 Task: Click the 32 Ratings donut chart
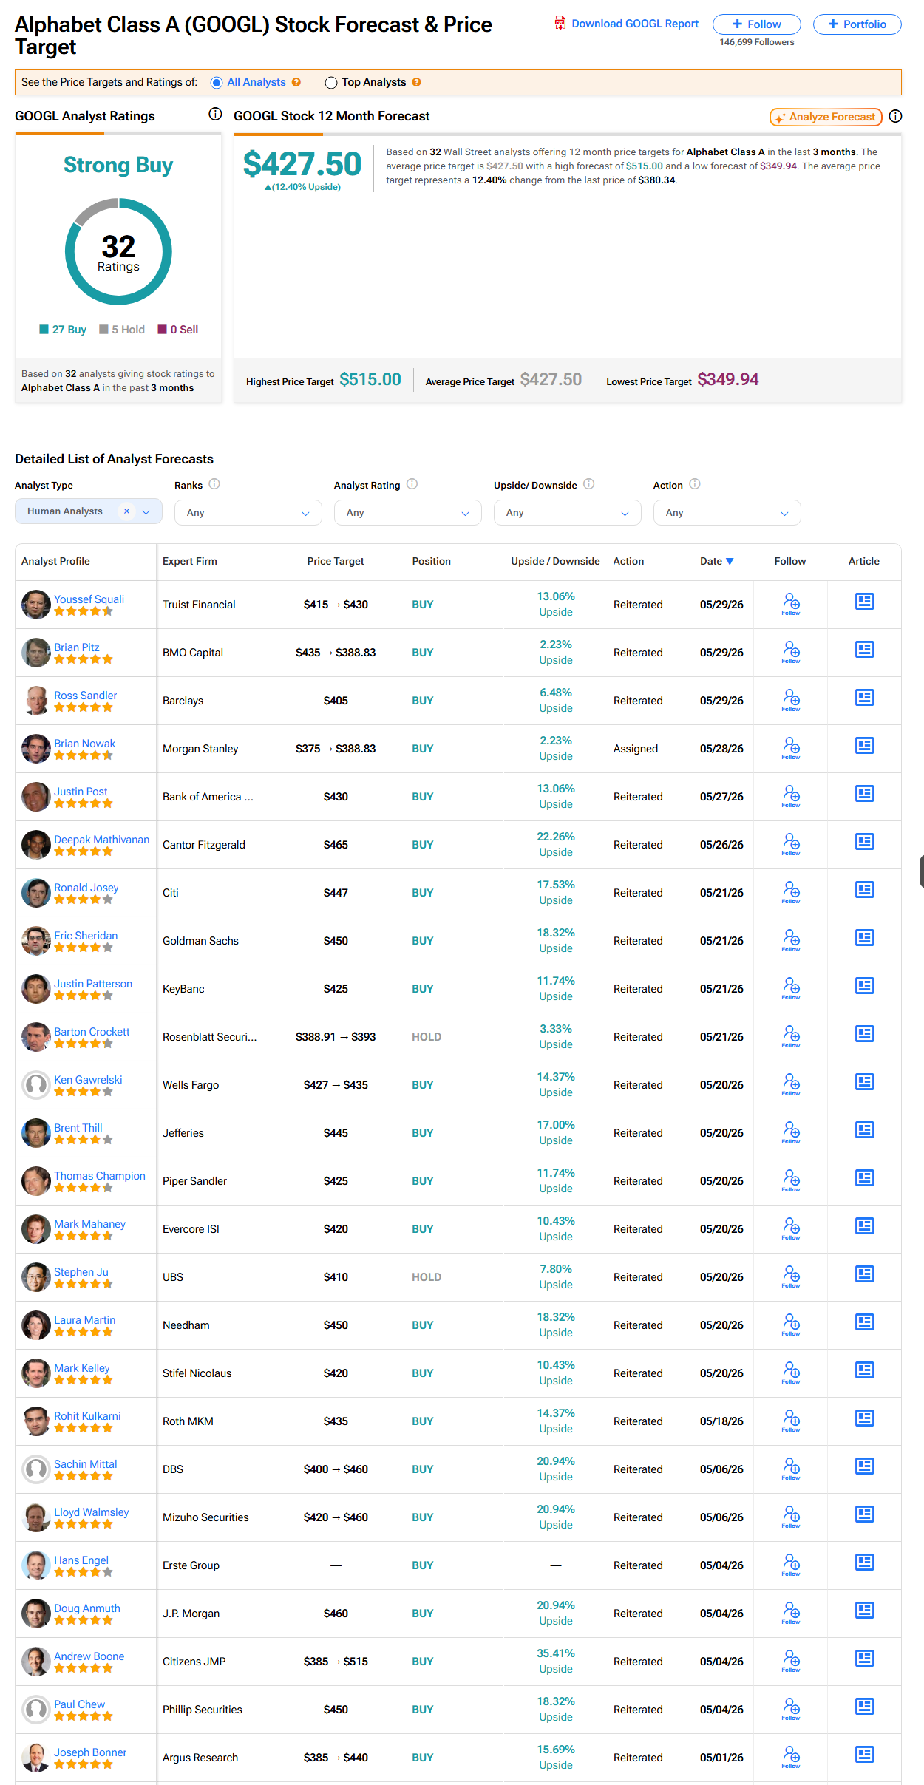[118, 251]
